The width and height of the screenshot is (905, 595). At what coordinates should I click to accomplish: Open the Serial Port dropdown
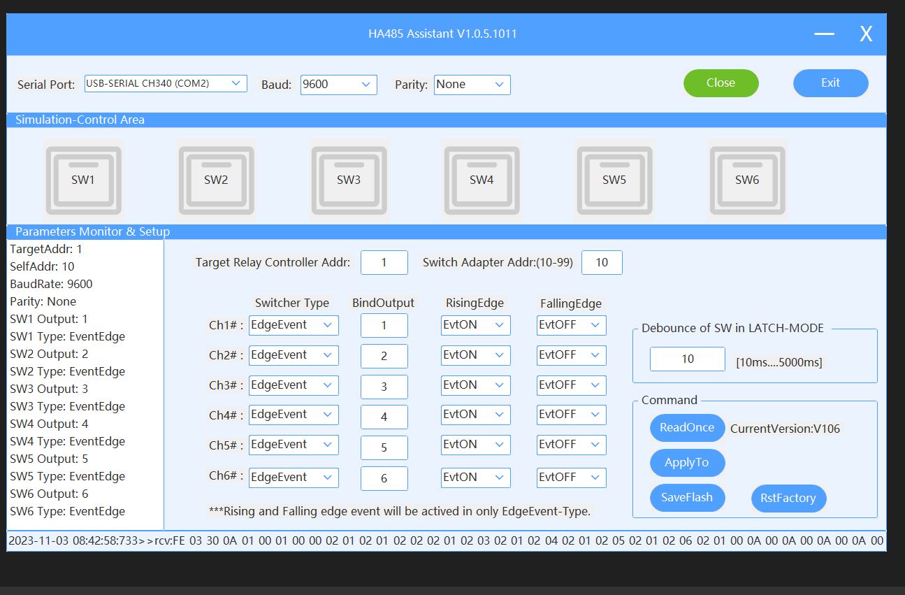pos(166,84)
